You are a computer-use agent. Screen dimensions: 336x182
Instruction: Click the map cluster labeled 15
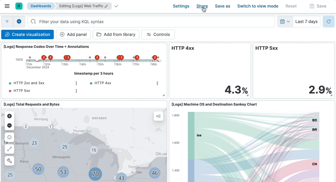(x=94, y=150)
